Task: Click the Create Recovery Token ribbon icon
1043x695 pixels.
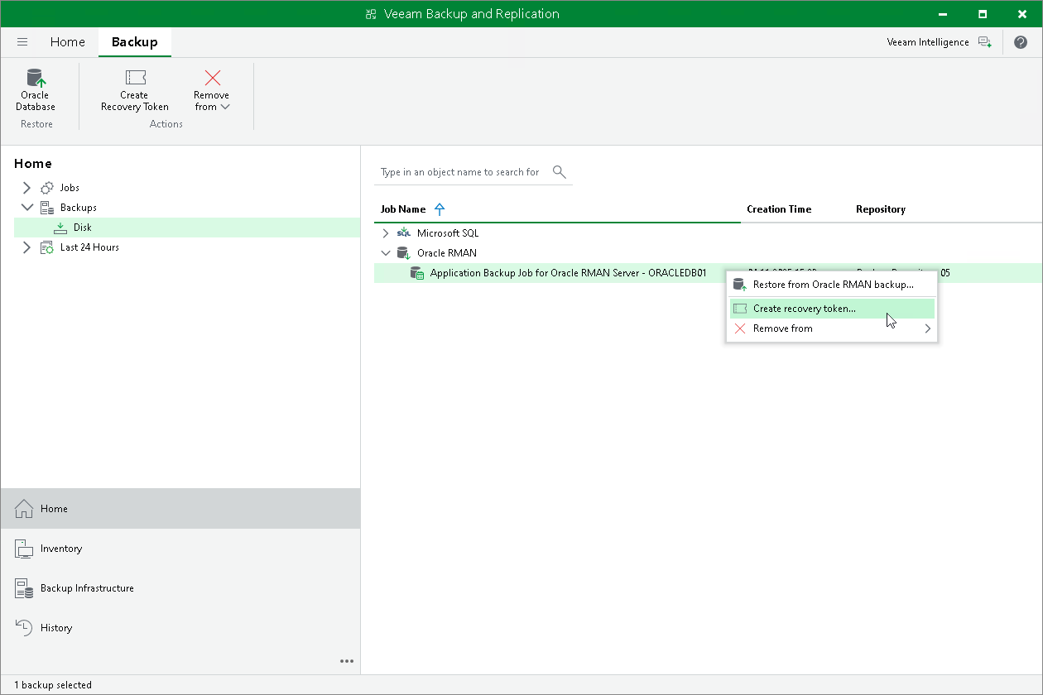Action: pyautogui.click(x=135, y=78)
